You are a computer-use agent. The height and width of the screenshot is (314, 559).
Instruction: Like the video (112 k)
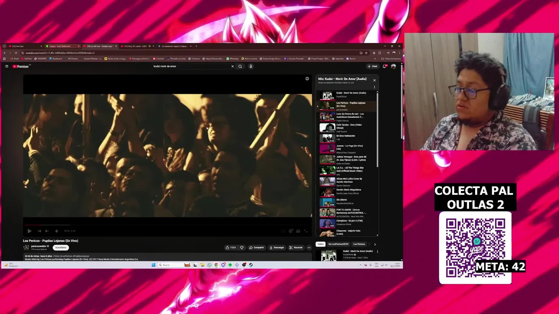(231, 247)
